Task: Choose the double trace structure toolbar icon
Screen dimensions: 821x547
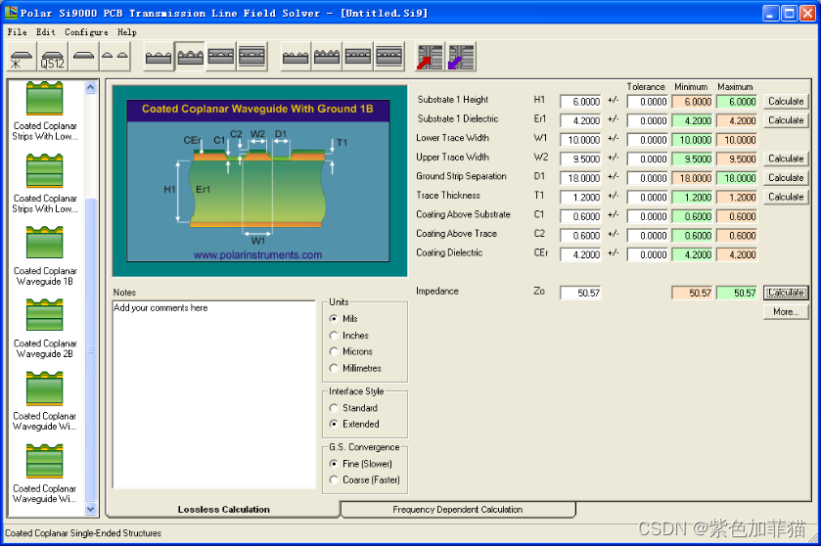Action: [114, 57]
